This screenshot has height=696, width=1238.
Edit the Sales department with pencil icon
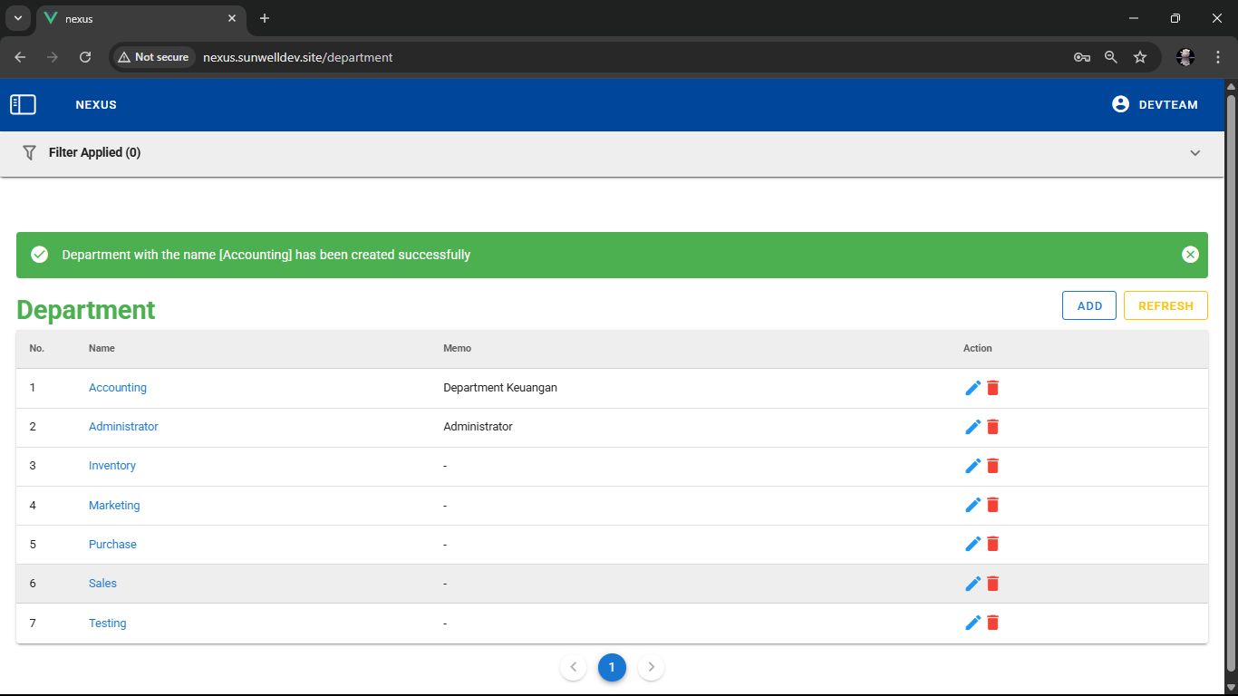tap(972, 584)
